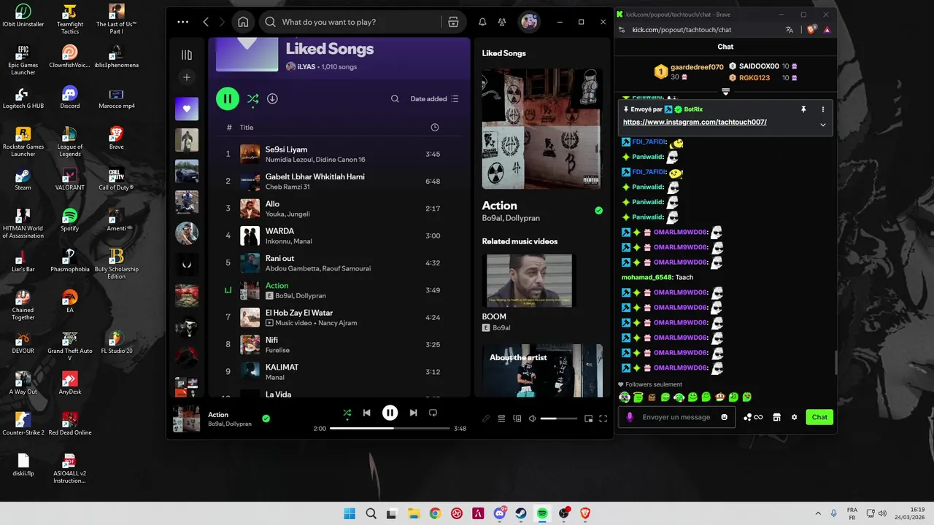Screen dimensions: 934x525
Task: Search within the Liked Songs playlist
Action: [x=395, y=98]
